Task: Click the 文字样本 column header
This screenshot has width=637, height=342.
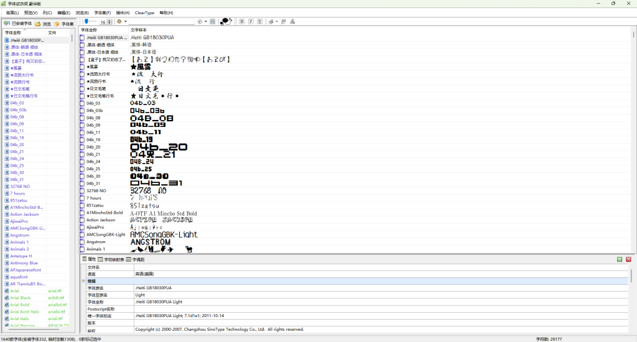Action: click(139, 29)
